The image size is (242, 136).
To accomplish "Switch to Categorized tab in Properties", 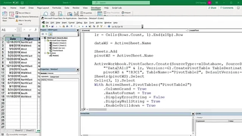I will pyautogui.click(x=54, y=77).
